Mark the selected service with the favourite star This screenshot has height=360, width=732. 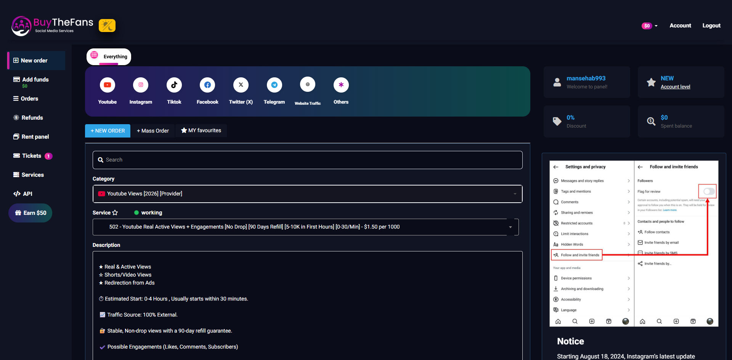(x=115, y=213)
